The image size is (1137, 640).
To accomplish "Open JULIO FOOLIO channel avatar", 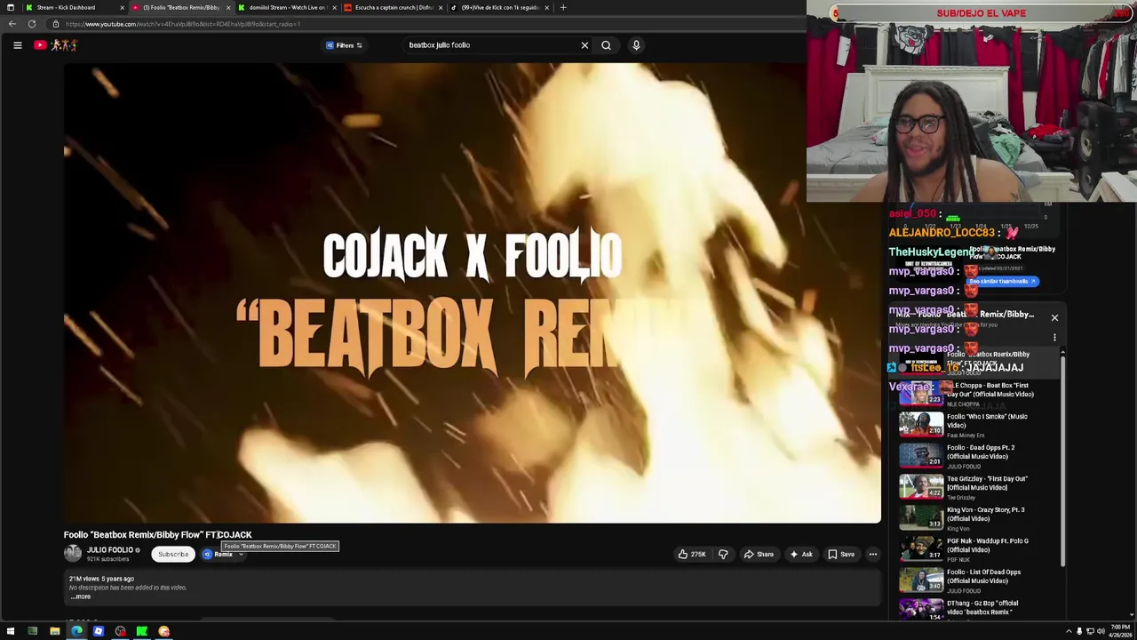I will [73, 553].
